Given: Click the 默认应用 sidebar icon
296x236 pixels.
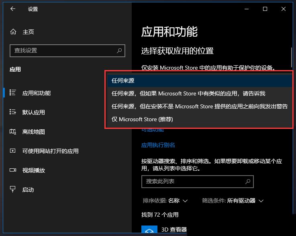Looking at the screenshot, I should 13,112.
